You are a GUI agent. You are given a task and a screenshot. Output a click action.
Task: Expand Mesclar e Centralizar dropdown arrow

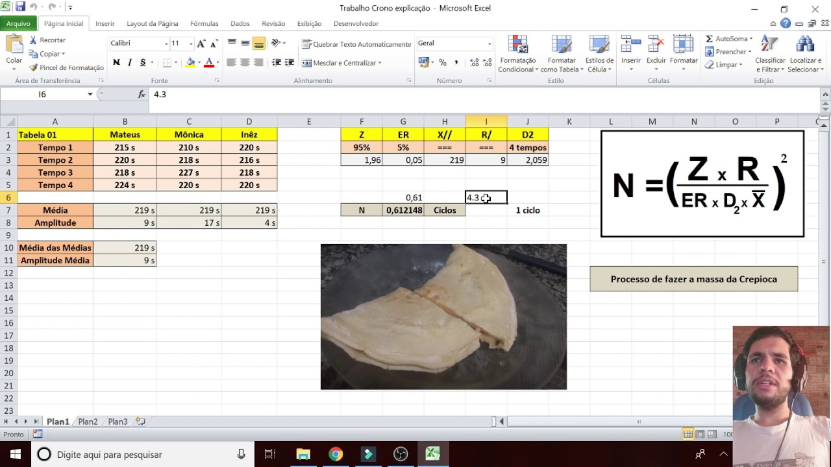[380, 63]
